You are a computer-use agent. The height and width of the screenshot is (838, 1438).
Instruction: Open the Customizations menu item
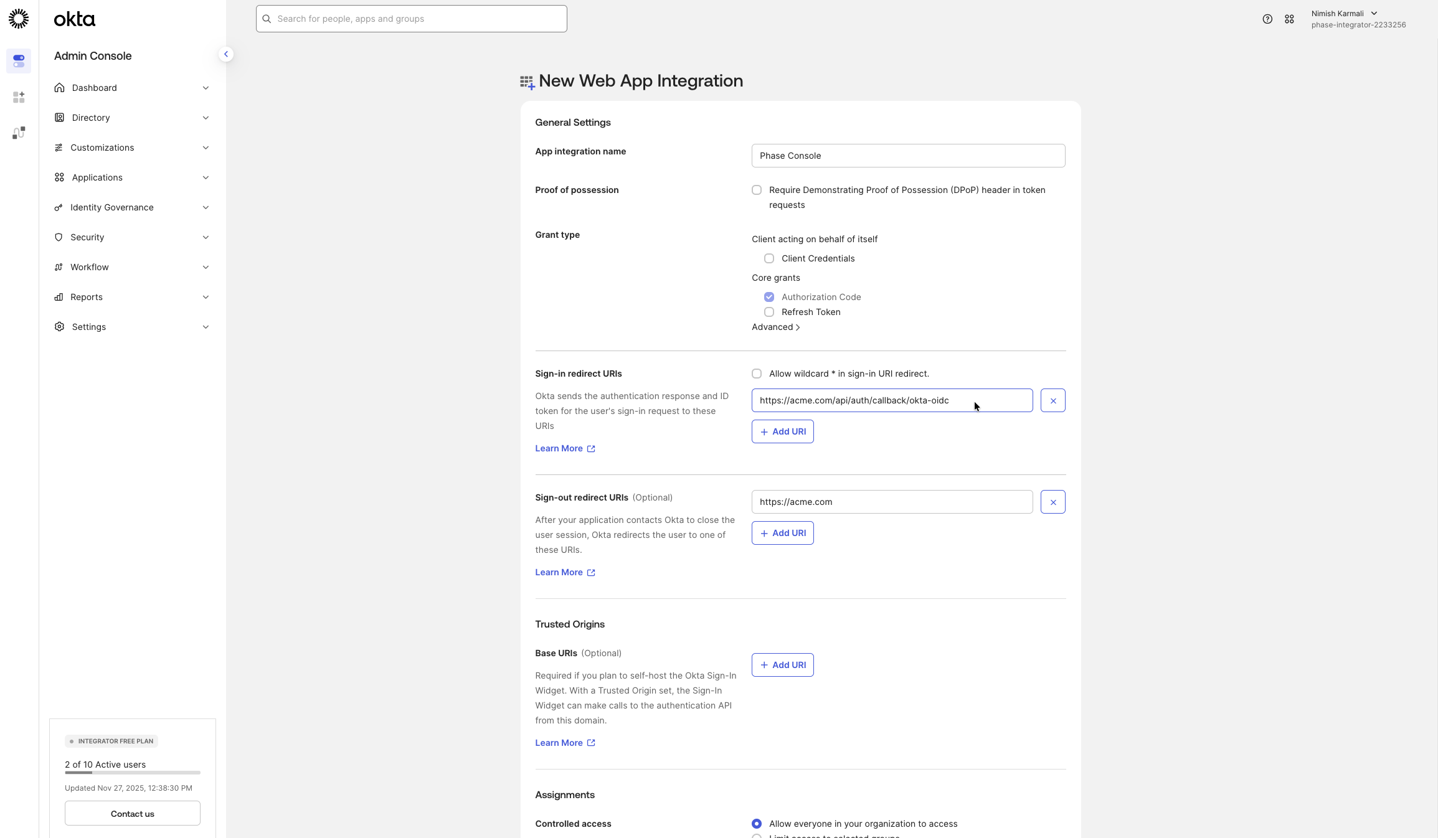[132, 148]
